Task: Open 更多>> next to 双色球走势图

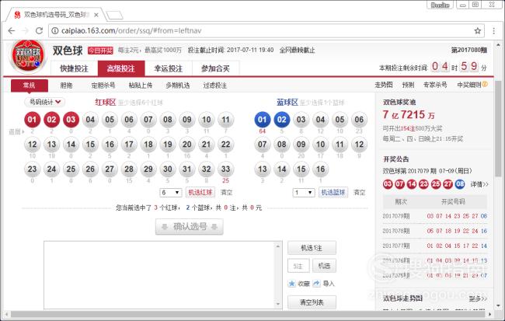Action: click(x=478, y=298)
